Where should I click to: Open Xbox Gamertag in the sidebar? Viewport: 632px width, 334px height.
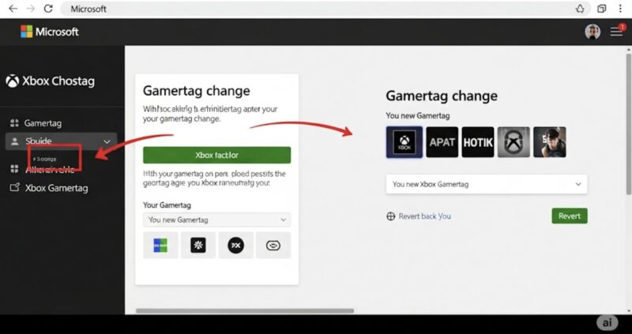(56, 188)
